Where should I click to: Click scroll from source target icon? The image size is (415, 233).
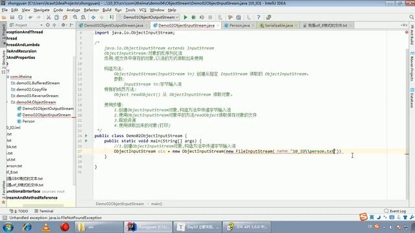[47, 25]
